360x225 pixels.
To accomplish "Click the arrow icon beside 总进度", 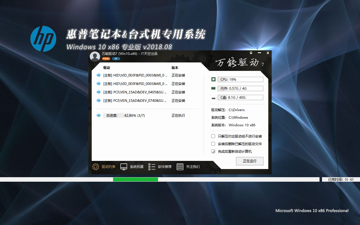I will coord(99,115).
